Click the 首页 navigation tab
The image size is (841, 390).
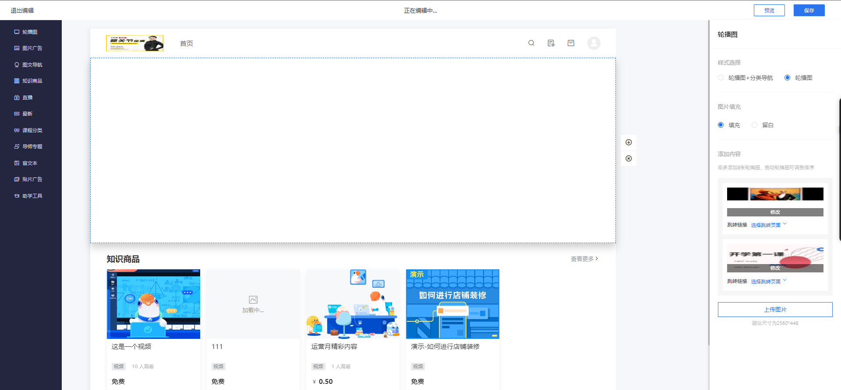(x=187, y=43)
